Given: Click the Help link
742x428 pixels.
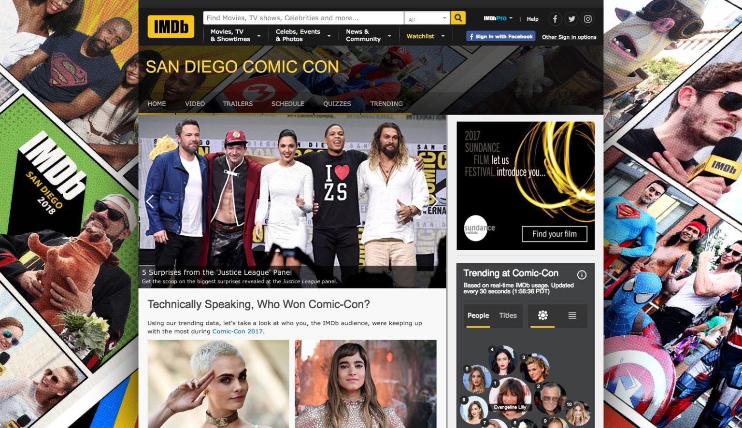Looking at the screenshot, I should (532, 19).
